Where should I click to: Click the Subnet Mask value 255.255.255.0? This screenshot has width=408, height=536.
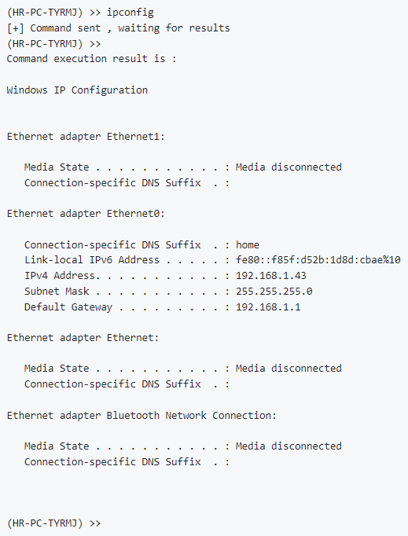coord(274,292)
